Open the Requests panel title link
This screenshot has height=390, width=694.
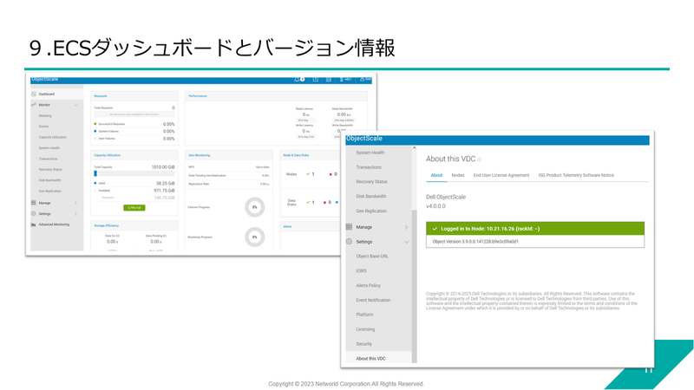101,96
